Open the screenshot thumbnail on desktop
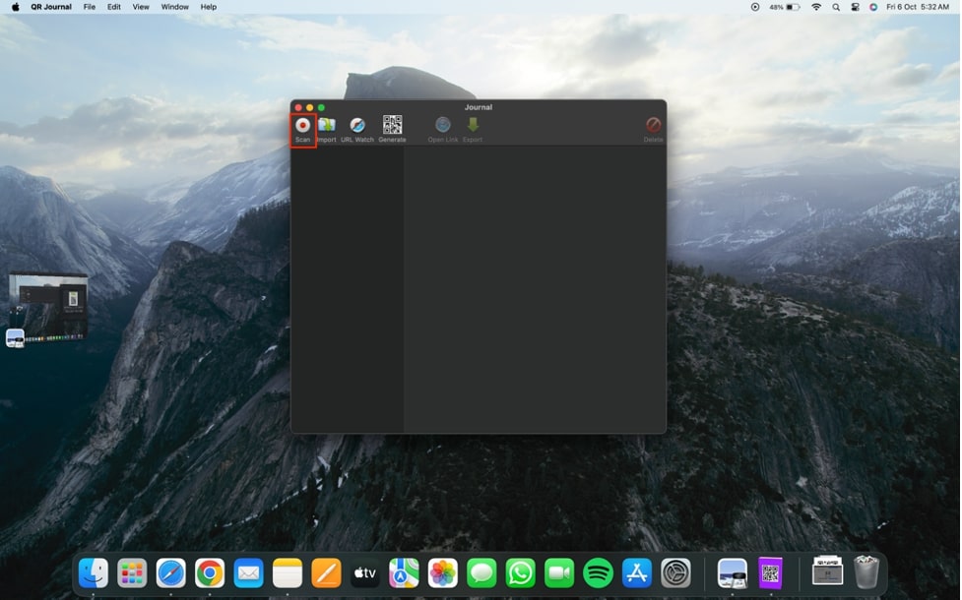 (x=48, y=308)
